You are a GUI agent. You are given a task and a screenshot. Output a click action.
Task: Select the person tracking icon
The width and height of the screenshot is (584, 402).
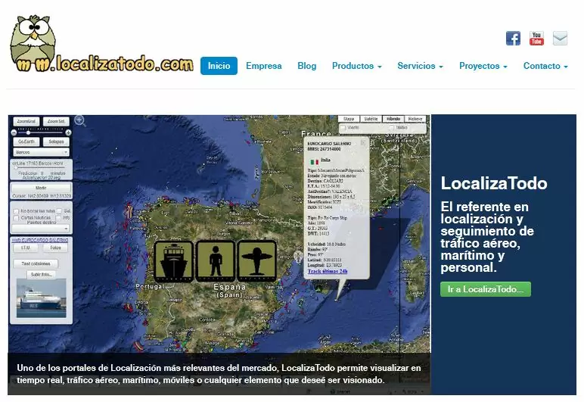(216, 260)
